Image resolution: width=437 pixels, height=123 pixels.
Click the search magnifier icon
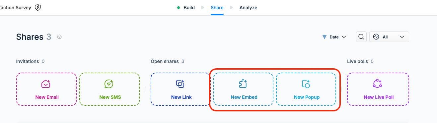[361, 37]
